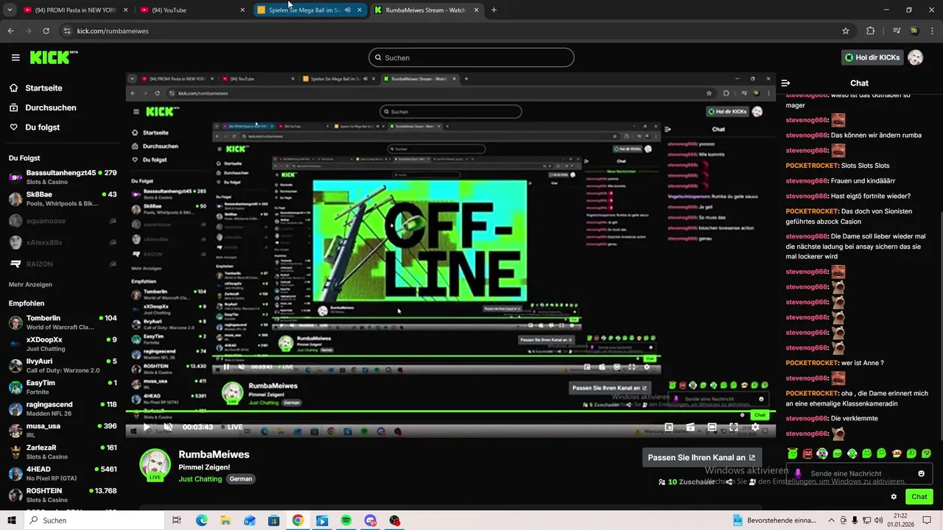Open the Kick hamburger sidebar menu
943x530 pixels.
click(x=15, y=57)
